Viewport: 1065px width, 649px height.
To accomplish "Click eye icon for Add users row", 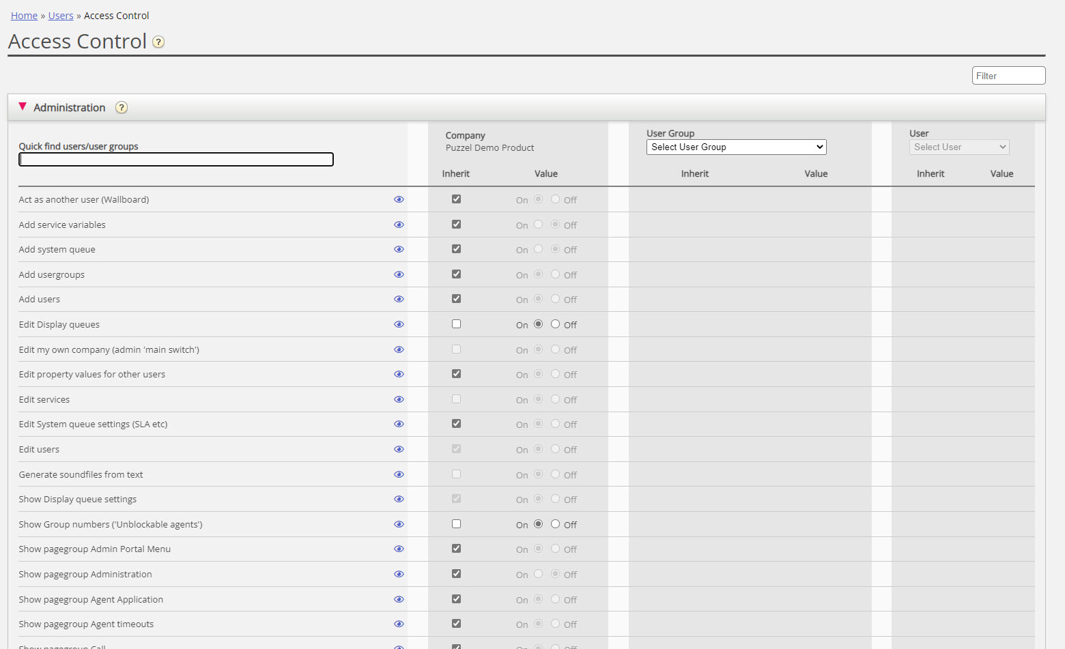I will [399, 300].
